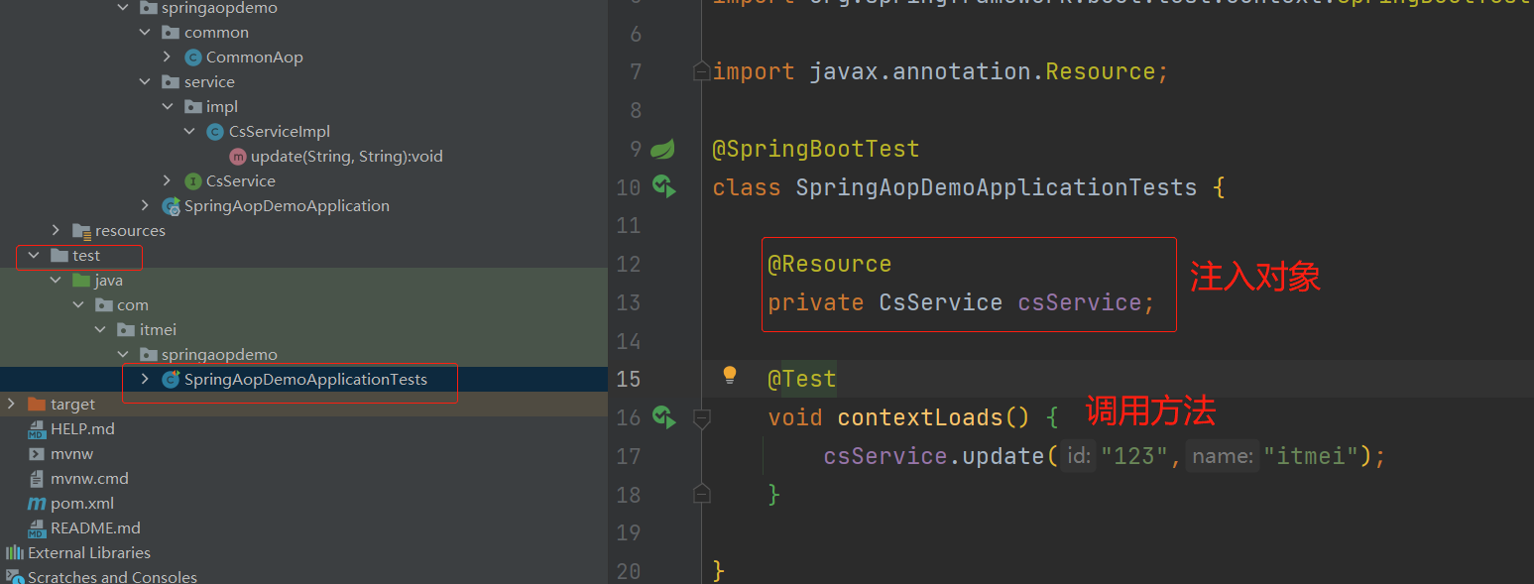Viewport: 1534px width, 584px height.
Task: Click the update method icon
Action: click(x=238, y=157)
